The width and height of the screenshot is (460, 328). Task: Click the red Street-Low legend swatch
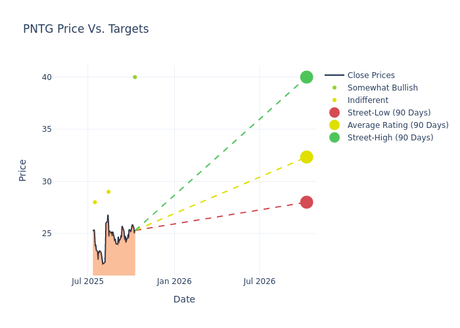[x=334, y=113]
